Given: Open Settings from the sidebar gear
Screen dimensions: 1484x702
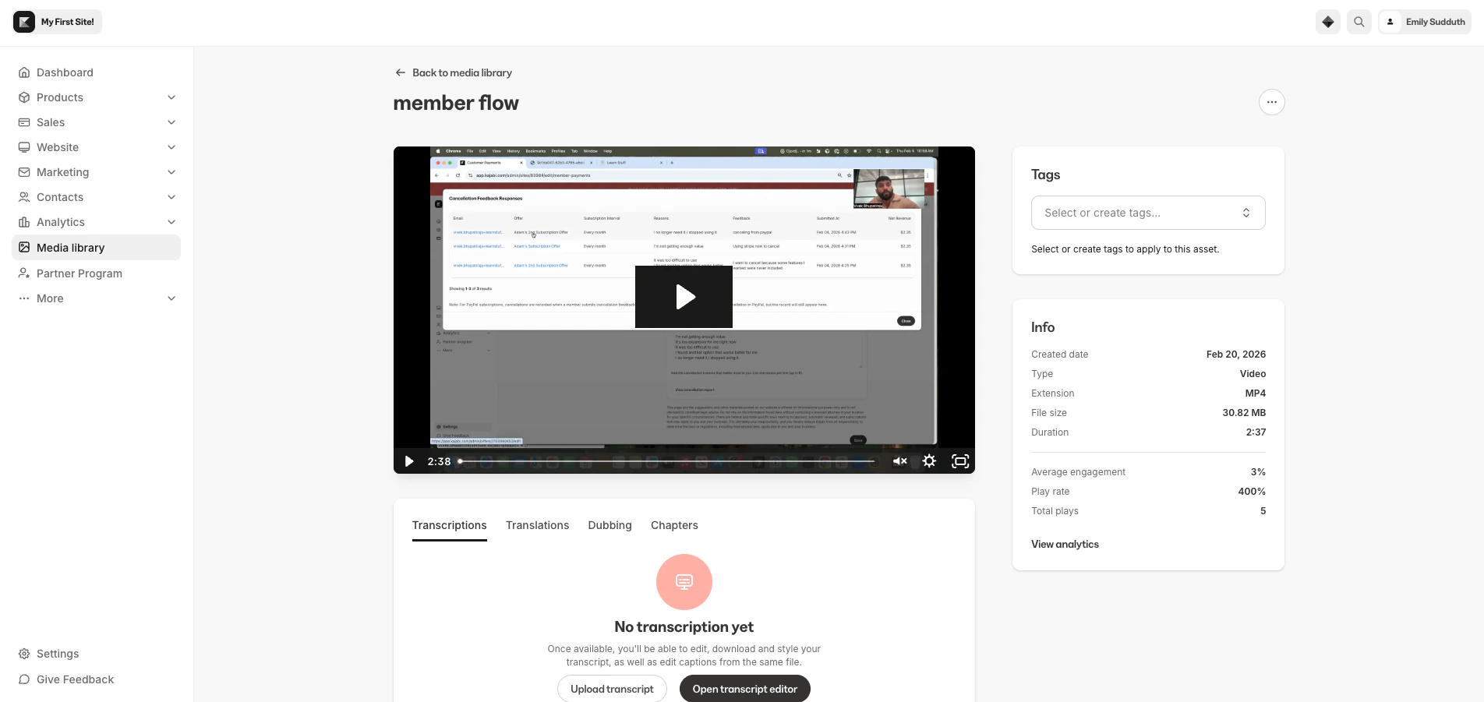Looking at the screenshot, I should click(58, 654).
